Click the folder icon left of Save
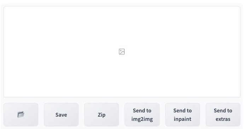The width and height of the screenshot is (245, 129). [x=21, y=115]
